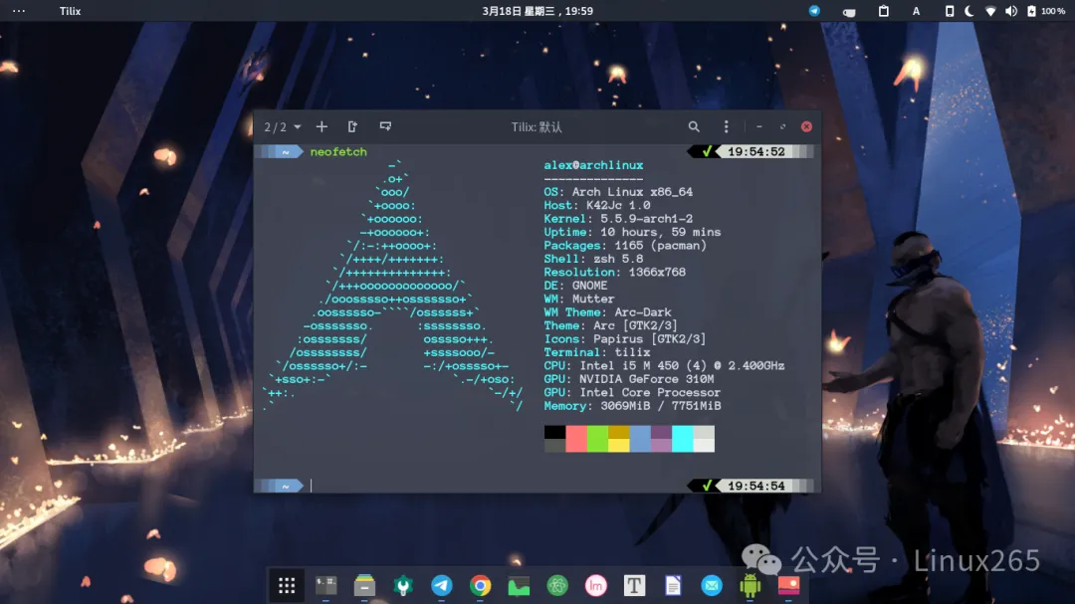1075x604 pixels.
Task: Click the WM Theme: Arc-Dark line
Action: pyautogui.click(x=607, y=311)
